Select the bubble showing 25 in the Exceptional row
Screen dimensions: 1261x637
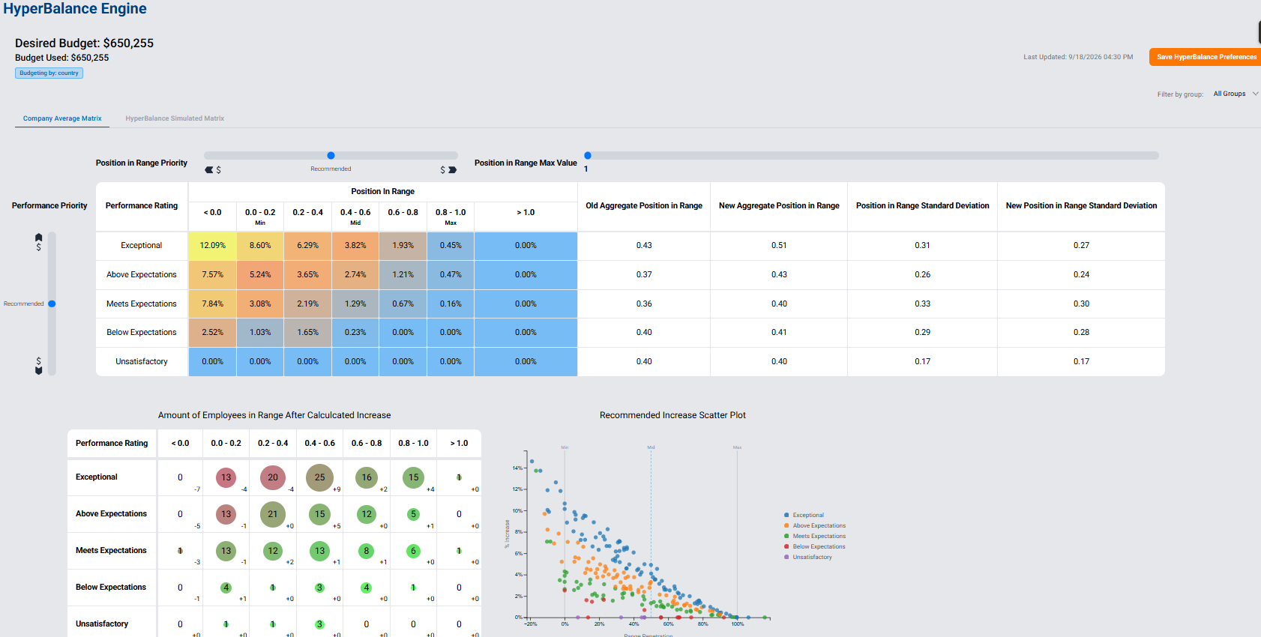[320, 477]
